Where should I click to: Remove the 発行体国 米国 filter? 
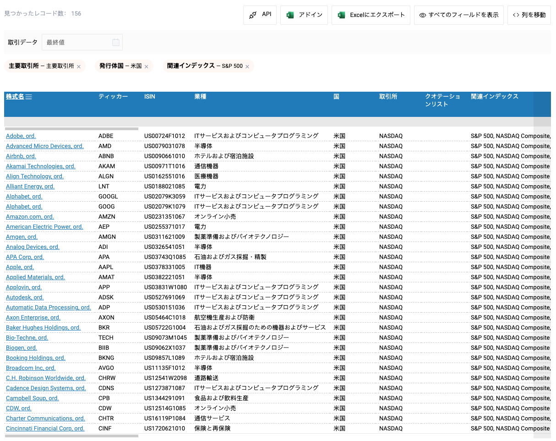tap(146, 66)
